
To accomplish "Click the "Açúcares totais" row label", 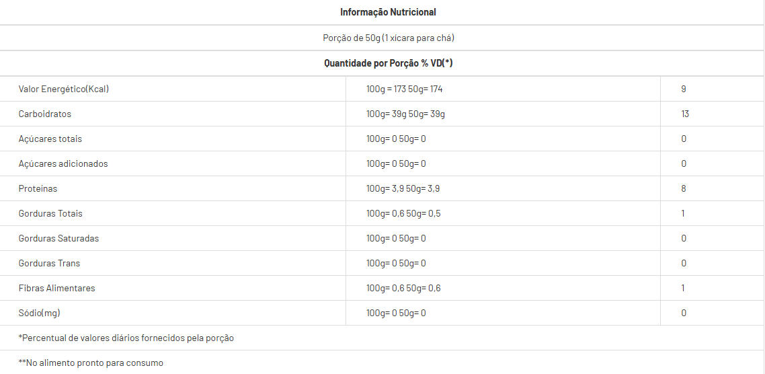I will 50,139.
